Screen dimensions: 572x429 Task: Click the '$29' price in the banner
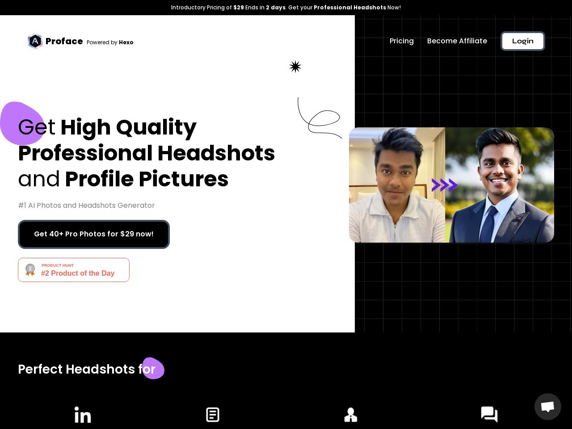coord(238,8)
